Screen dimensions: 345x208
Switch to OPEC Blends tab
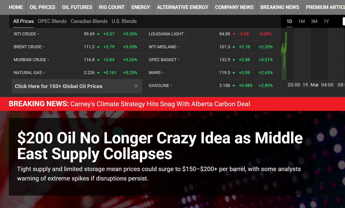tap(52, 21)
